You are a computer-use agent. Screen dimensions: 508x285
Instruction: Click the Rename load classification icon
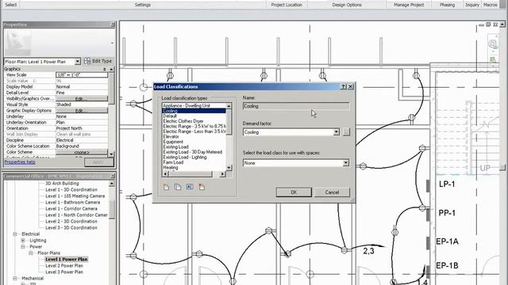point(190,187)
